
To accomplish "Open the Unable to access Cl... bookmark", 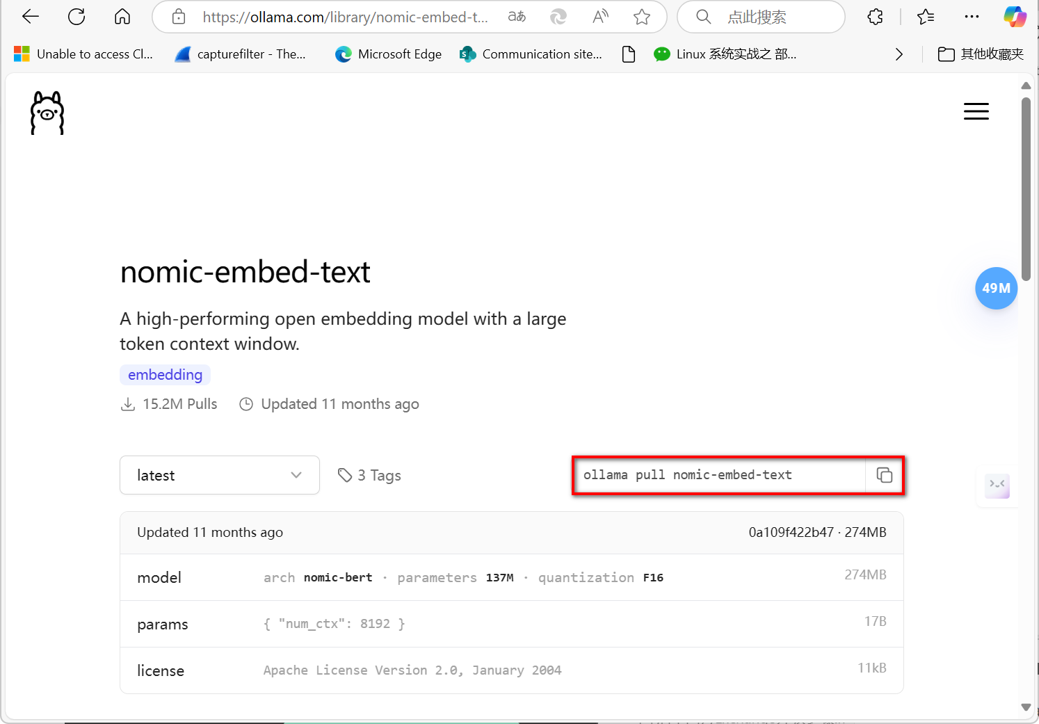I will (x=83, y=54).
